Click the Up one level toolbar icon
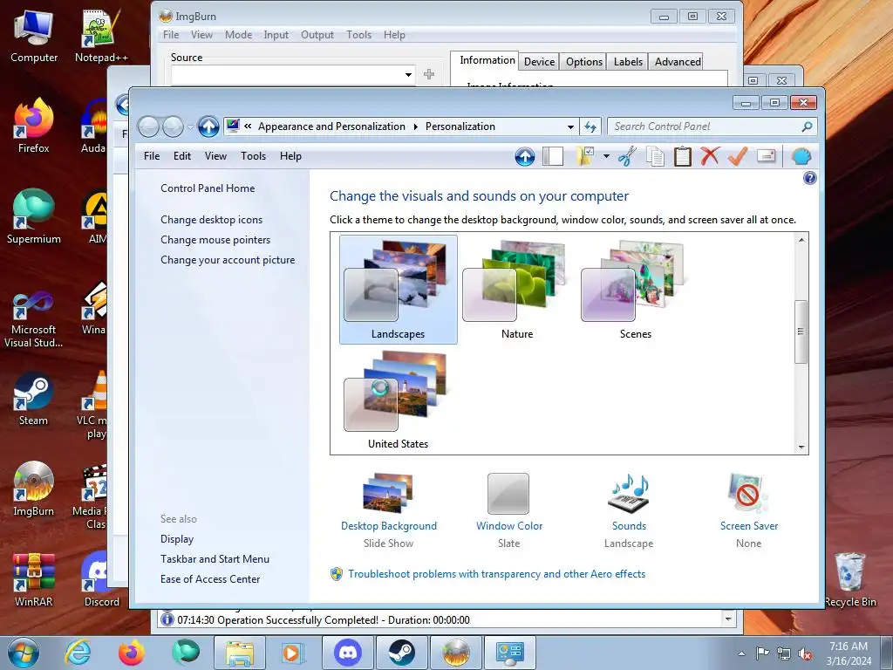The width and height of the screenshot is (893, 670). click(524, 156)
